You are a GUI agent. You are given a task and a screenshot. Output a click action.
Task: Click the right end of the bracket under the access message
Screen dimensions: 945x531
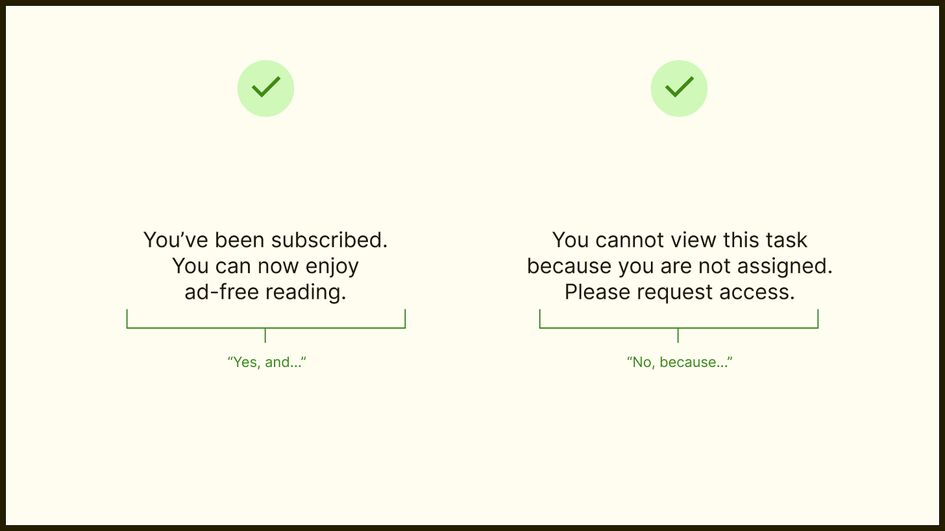click(x=818, y=318)
